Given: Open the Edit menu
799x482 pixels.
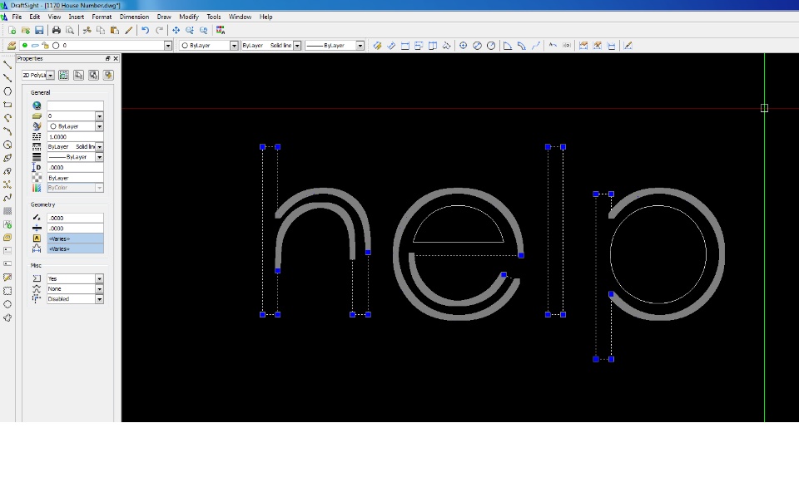Looking at the screenshot, I should [35, 17].
